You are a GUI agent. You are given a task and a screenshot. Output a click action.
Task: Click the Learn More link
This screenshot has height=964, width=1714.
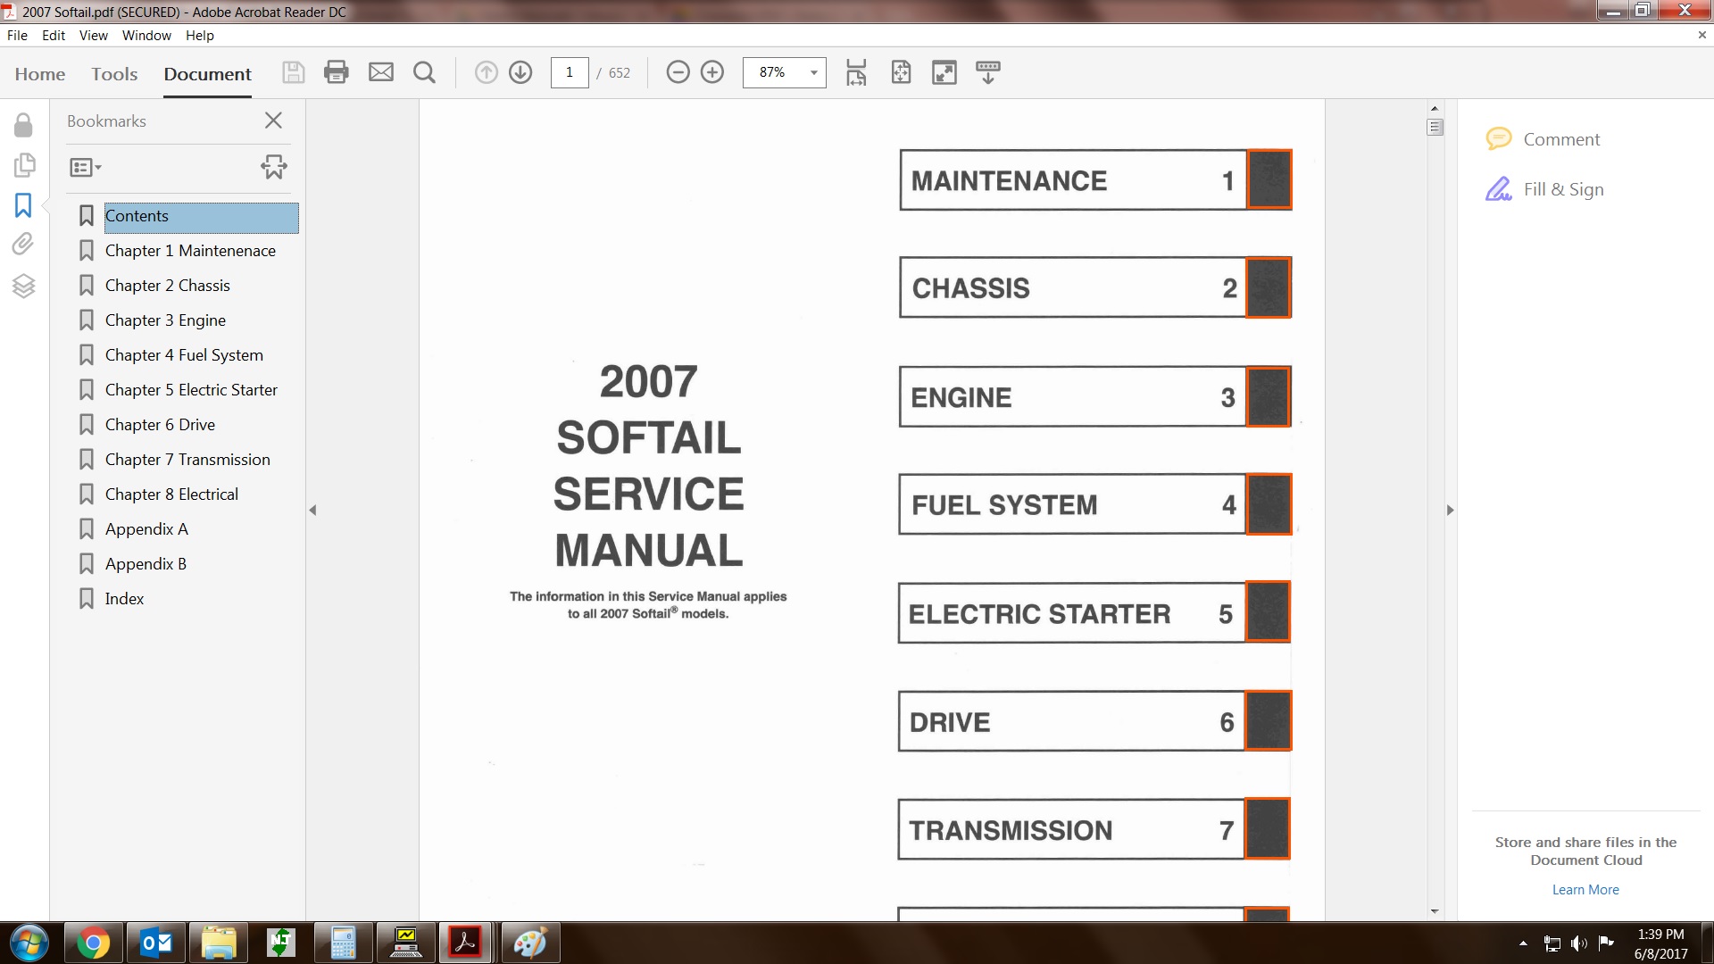(x=1585, y=890)
